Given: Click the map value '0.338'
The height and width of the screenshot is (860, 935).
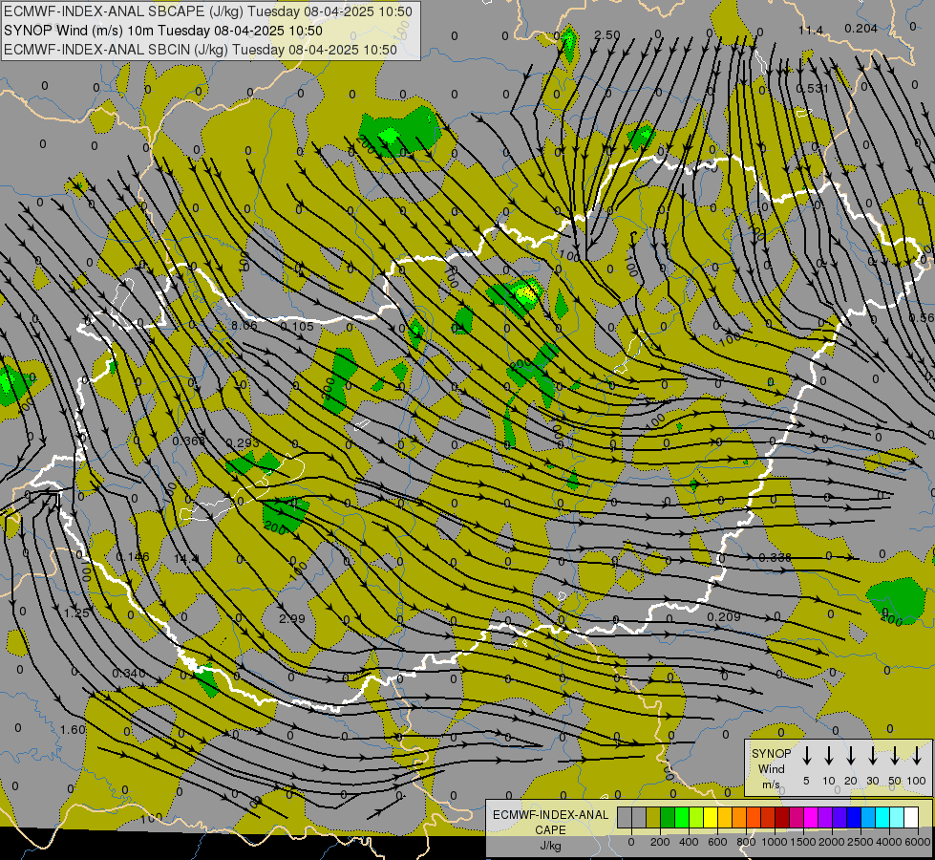Looking at the screenshot, I should click(776, 557).
